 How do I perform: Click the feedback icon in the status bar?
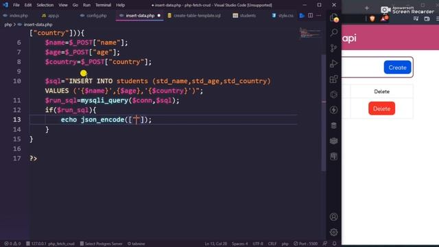click(324, 244)
